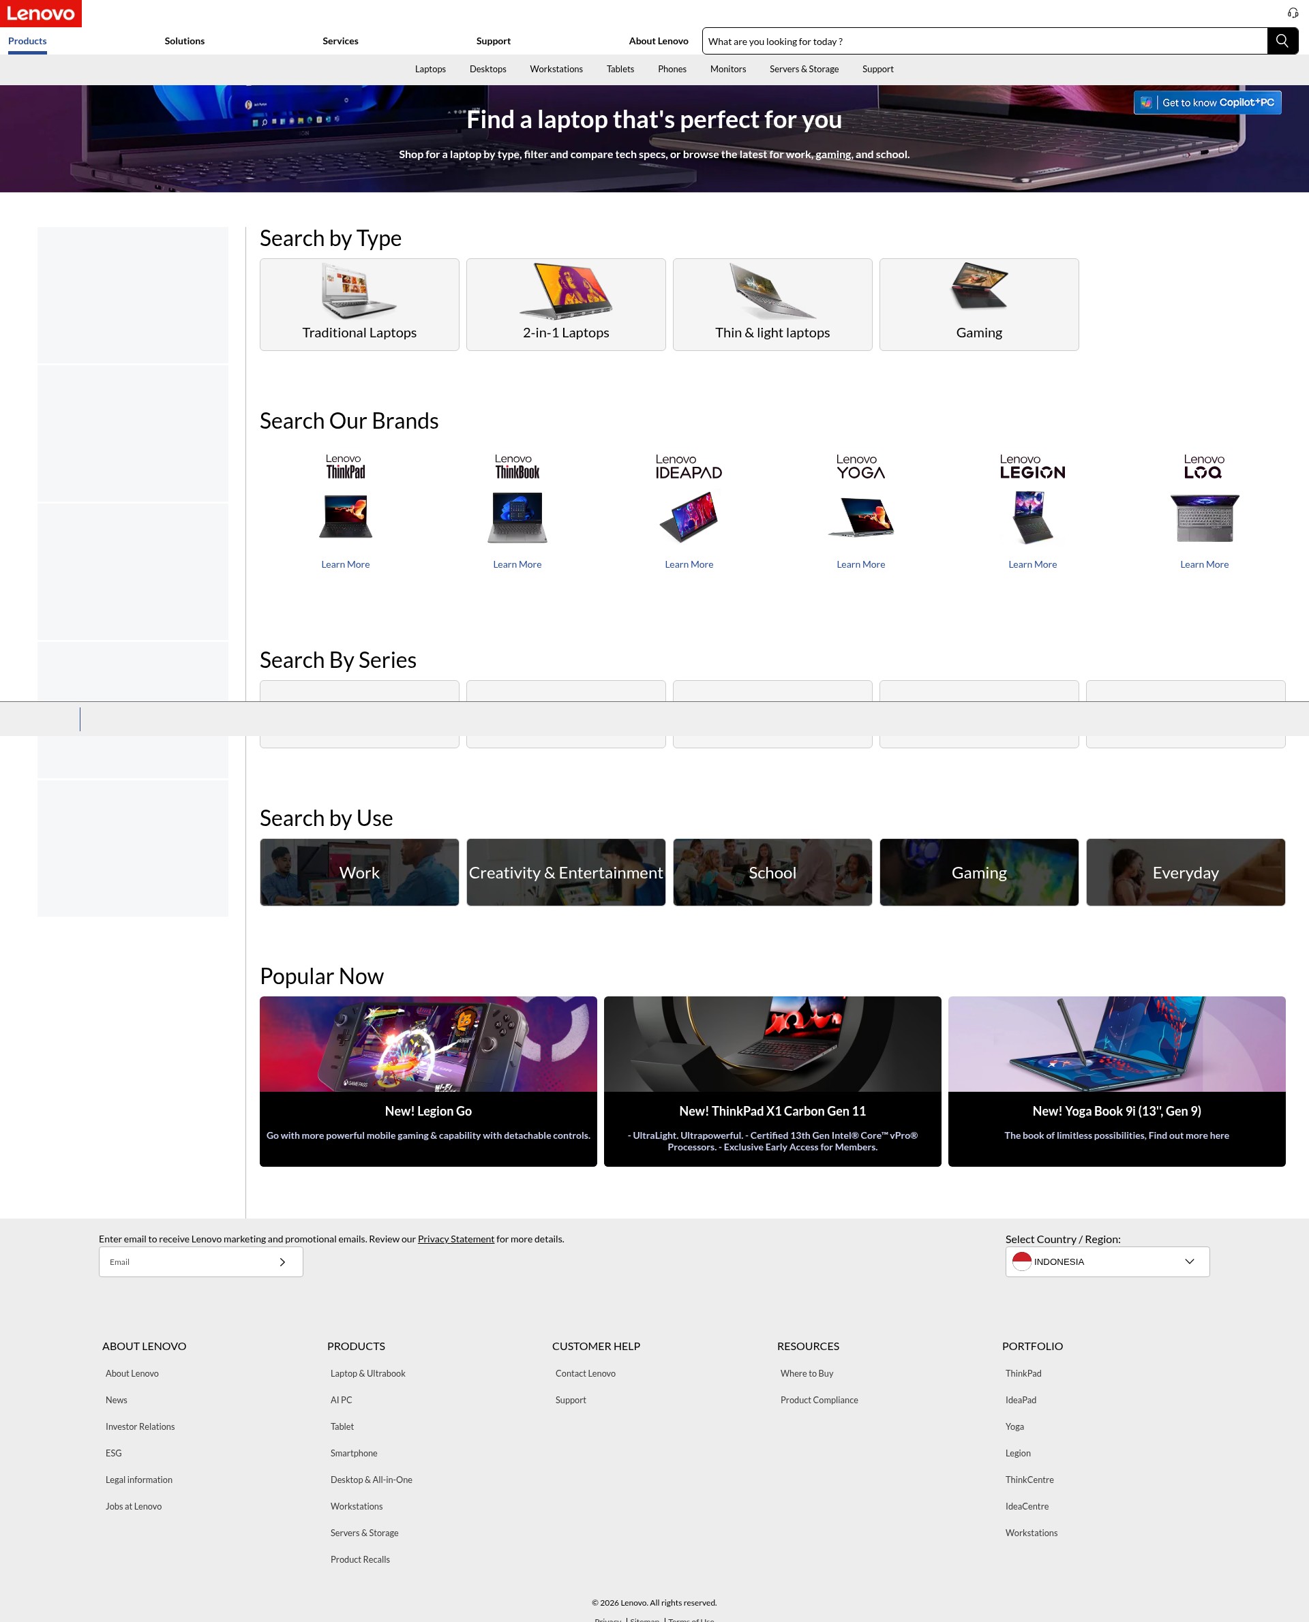Open the Products top menu

coord(27,42)
